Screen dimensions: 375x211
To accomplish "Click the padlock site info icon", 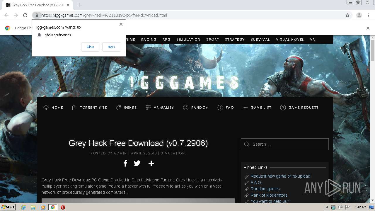I will tap(37, 15).
